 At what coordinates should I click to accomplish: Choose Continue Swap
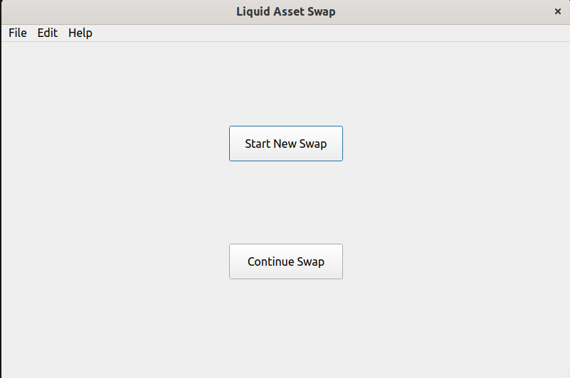point(286,261)
